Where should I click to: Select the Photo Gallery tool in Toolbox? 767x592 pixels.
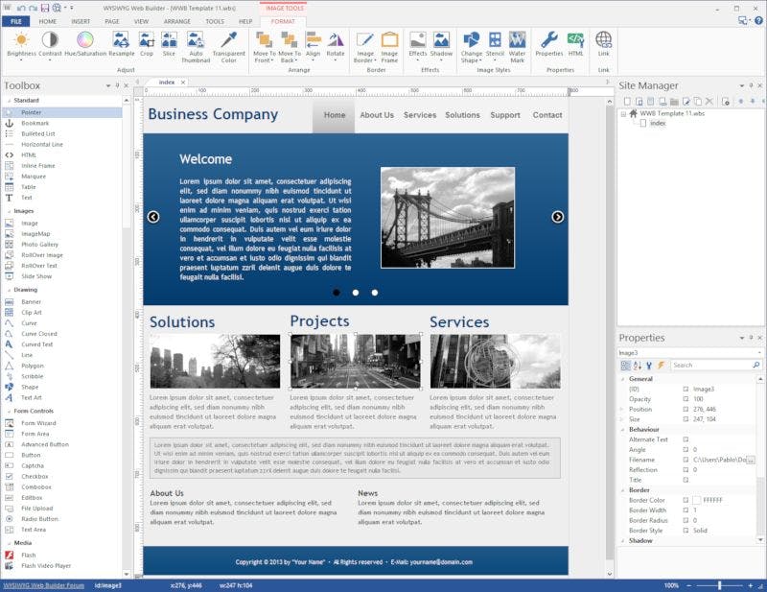40,244
